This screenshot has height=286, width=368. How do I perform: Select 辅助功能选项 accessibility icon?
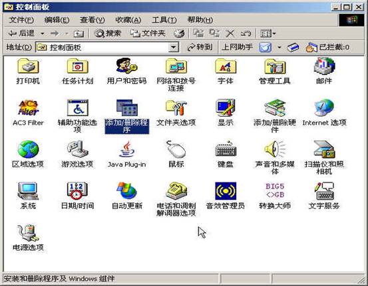pyautogui.click(x=77, y=108)
